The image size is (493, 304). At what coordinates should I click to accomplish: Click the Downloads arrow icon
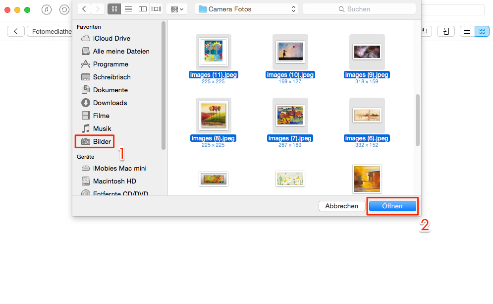click(x=86, y=103)
